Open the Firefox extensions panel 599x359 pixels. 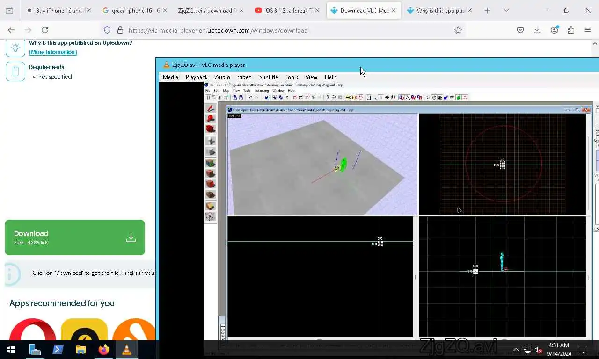pos(571,30)
